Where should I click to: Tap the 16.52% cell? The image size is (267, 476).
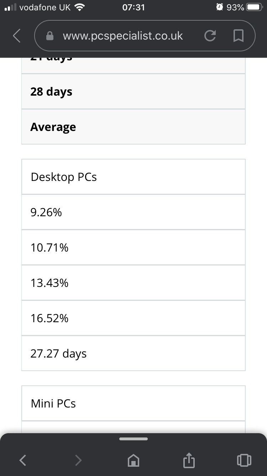133,318
